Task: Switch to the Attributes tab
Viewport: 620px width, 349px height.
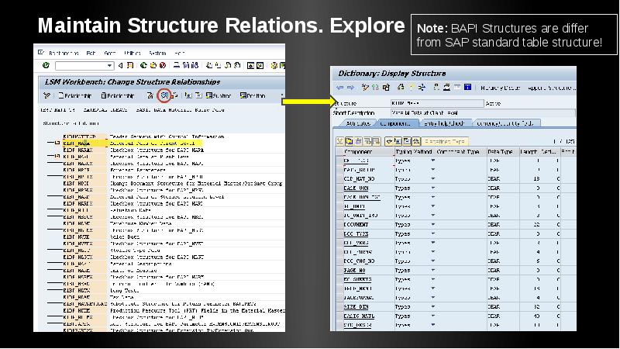Action: point(358,123)
